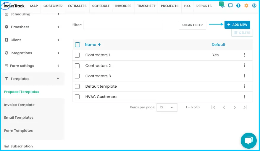
Task: Open the TIMESHEET top menu
Action: [x=146, y=6]
